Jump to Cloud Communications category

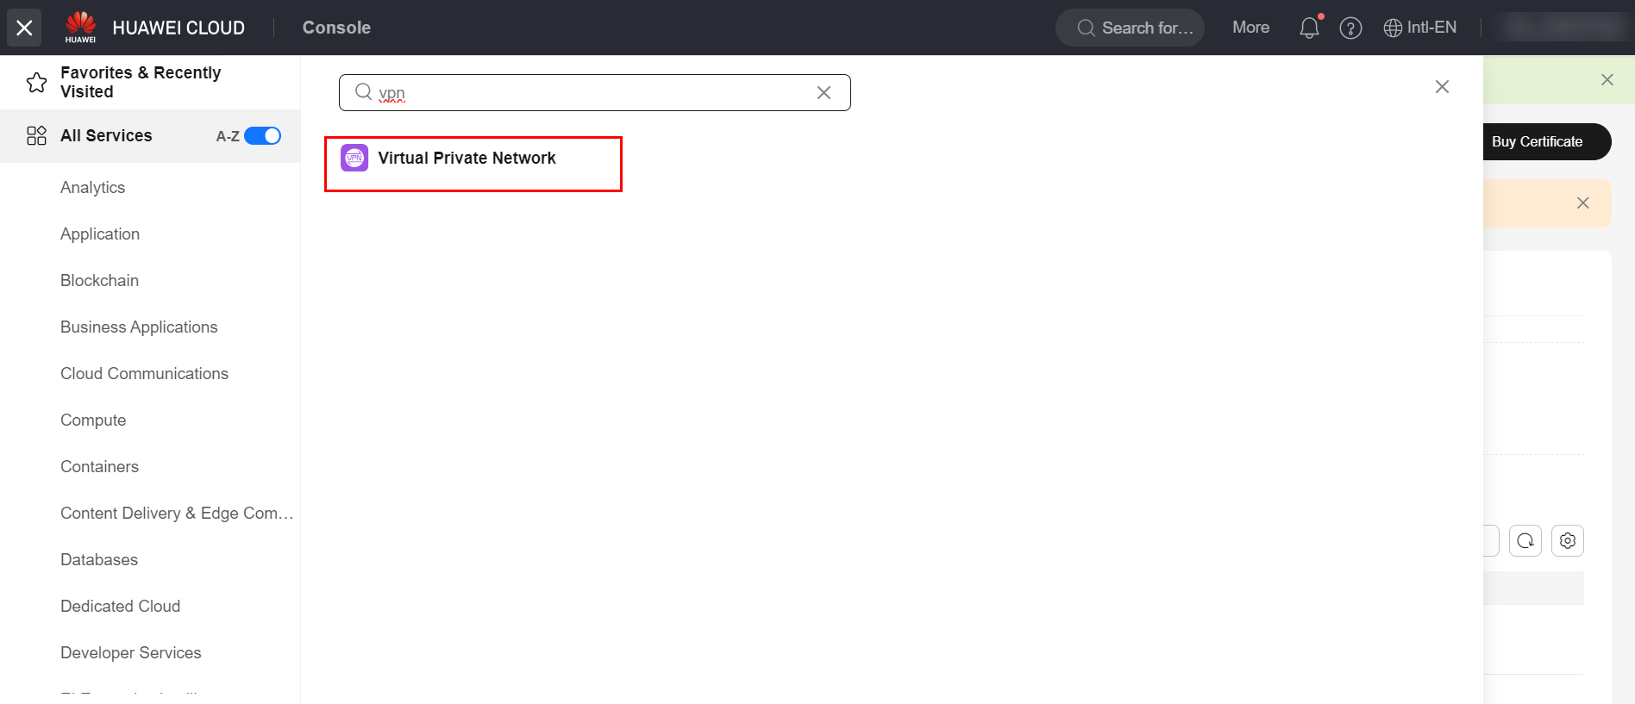[144, 373]
